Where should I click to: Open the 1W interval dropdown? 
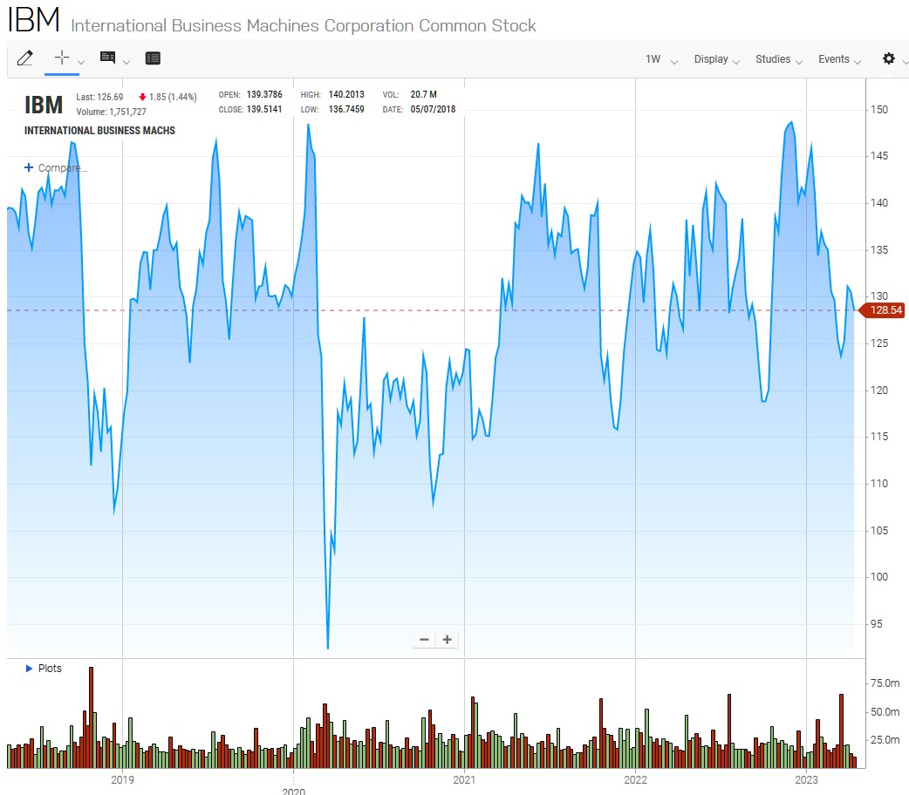(x=661, y=59)
